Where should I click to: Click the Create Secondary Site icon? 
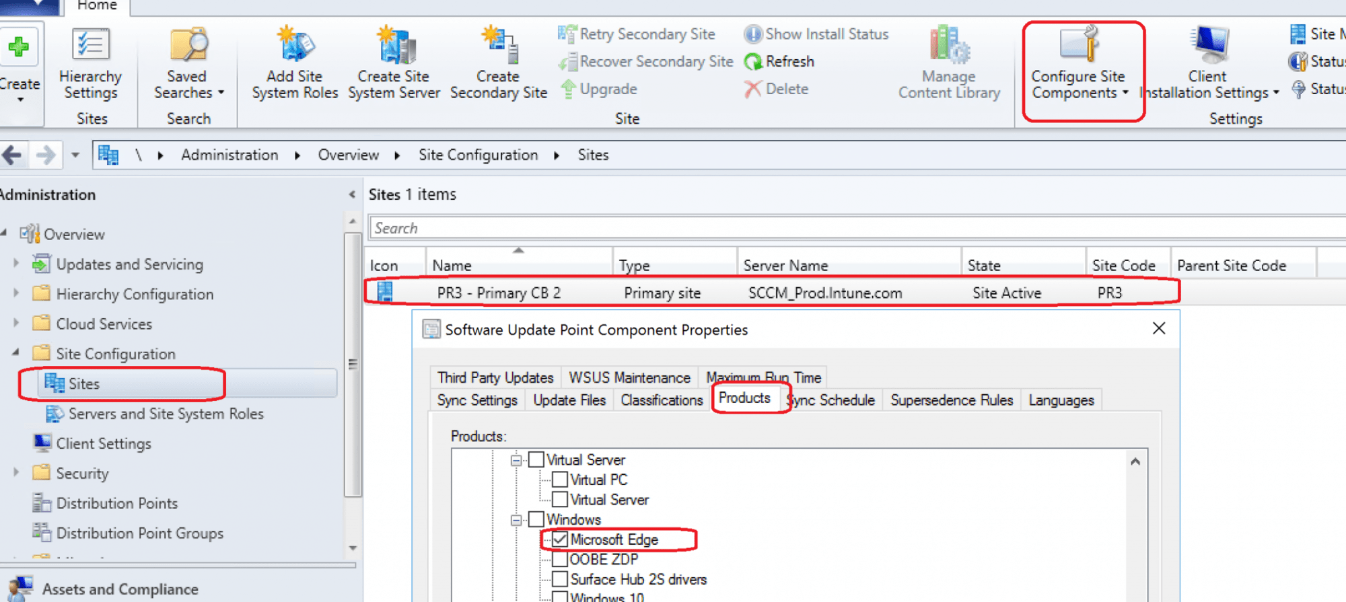point(498,46)
